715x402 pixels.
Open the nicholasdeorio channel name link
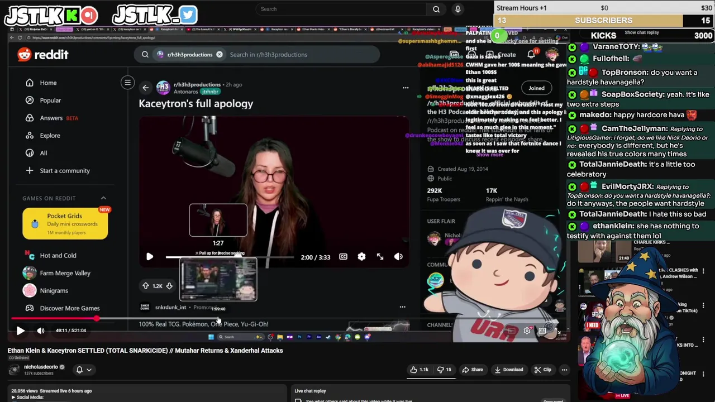(x=41, y=367)
